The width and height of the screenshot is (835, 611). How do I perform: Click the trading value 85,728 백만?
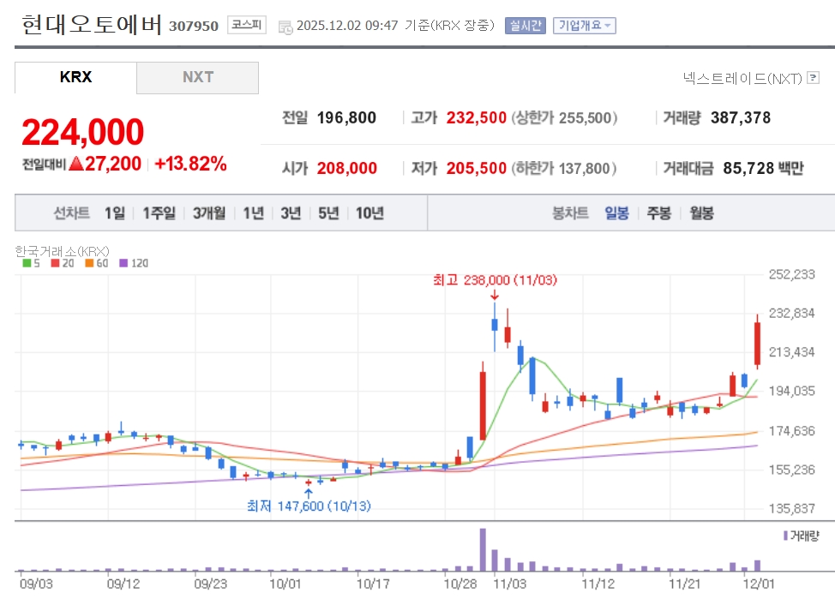763,168
